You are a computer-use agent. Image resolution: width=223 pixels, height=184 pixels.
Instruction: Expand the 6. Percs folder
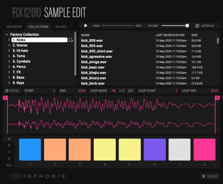click(x=9, y=67)
